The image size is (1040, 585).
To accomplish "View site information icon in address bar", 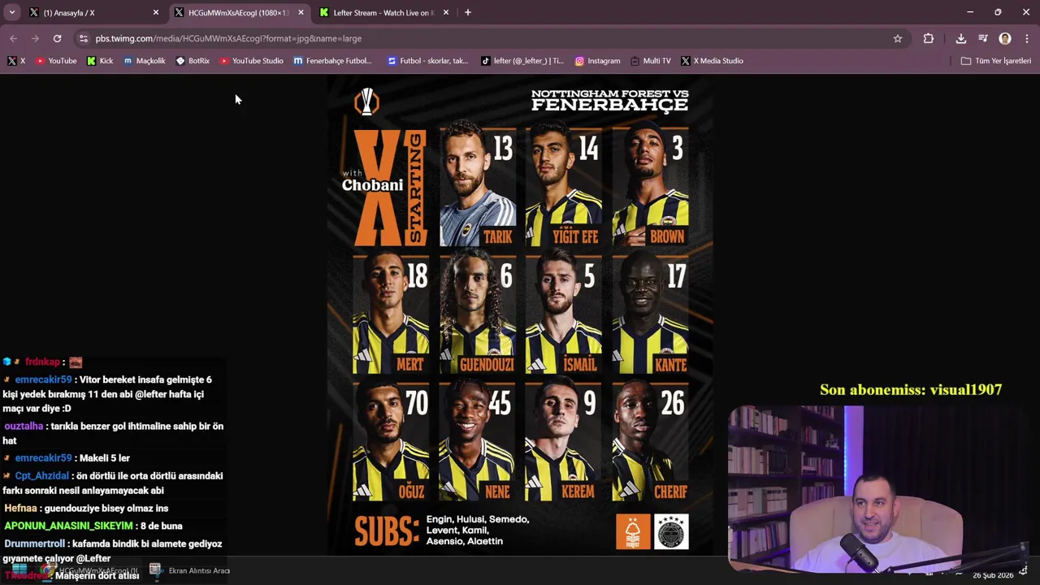I will click(x=83, y=38).
